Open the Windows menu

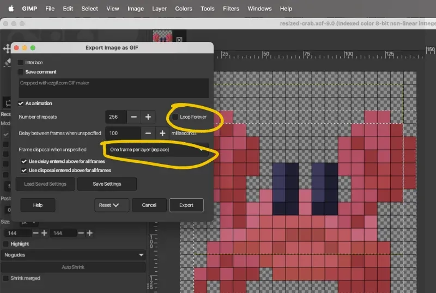259,9
